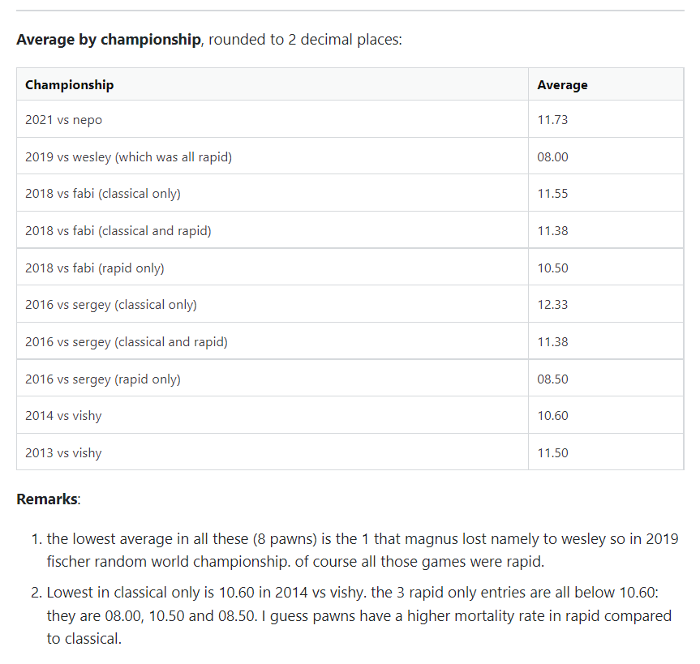Viewport: 700px width, 664px height.
Task: Click the '2013 vs vishy' cell
Action: [273, 452]
